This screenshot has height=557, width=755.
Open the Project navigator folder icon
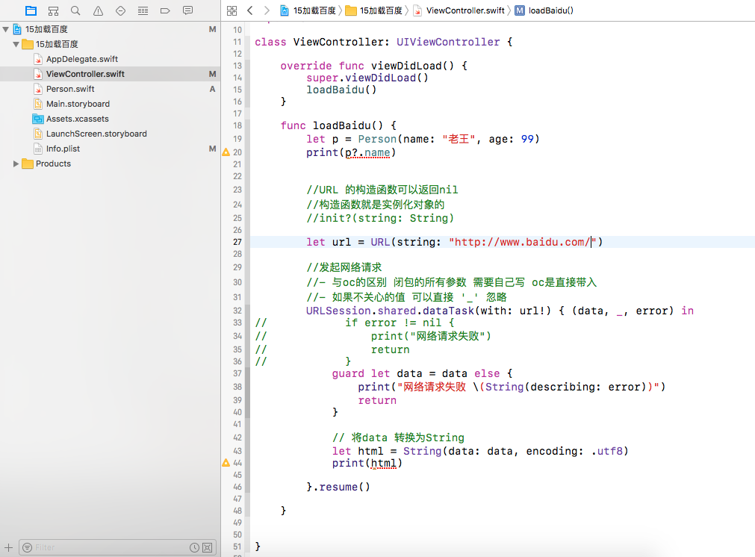tap(31, 10)
